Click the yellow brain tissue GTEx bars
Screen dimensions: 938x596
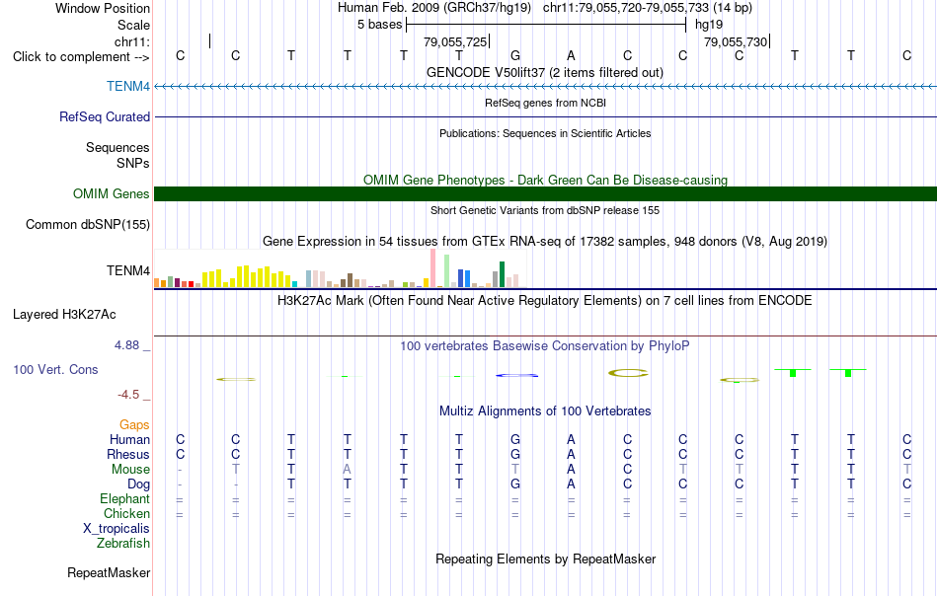click(247, 276)
